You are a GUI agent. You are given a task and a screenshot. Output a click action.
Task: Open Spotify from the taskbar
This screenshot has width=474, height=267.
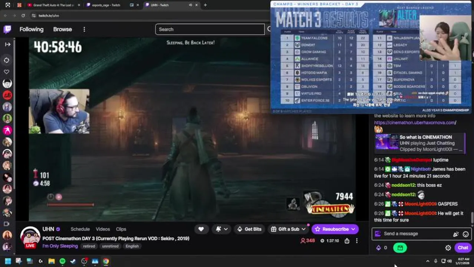pyautogui.click(x=62, y=261)
